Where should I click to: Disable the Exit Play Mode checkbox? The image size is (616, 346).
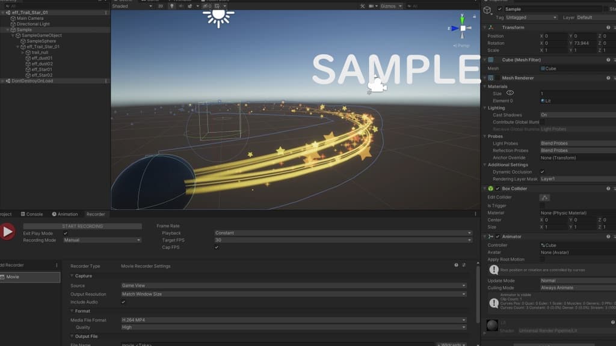66,233
